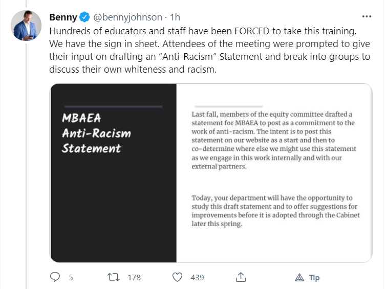Retweet using the arrows icon

tap(116, 277)
